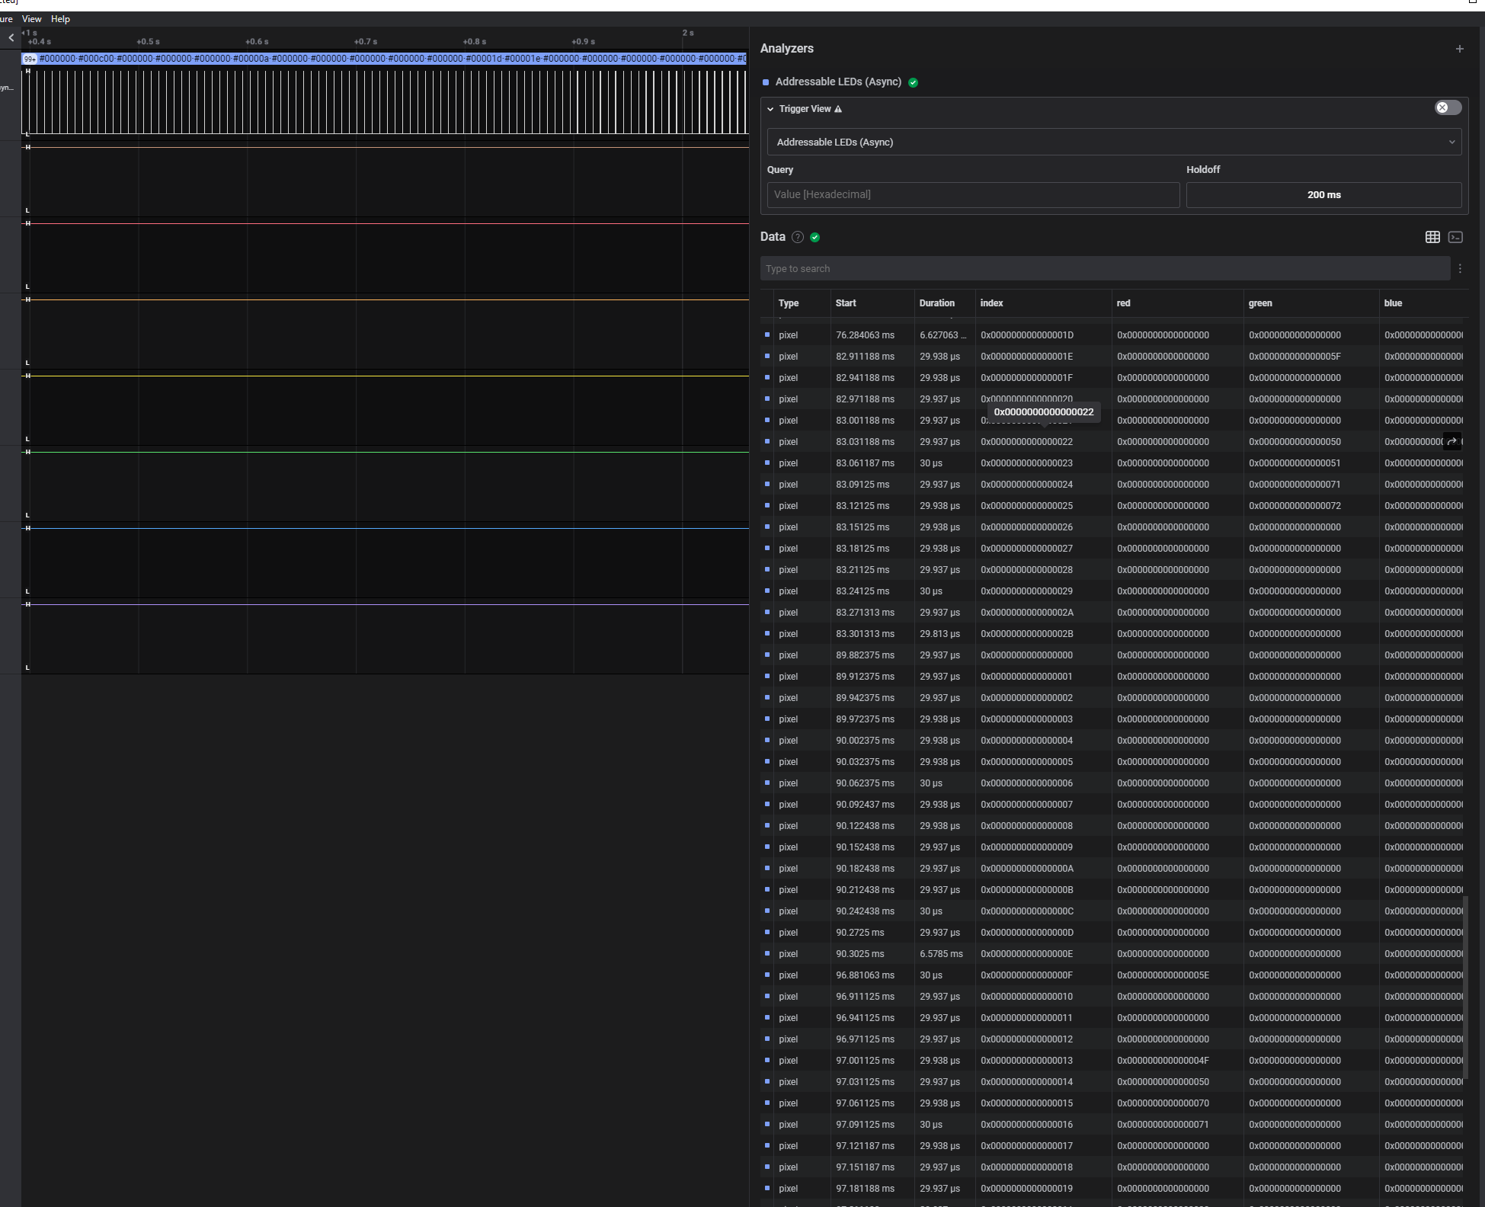Click the blue marker of row 82.911188 ms
The image size is (1485, 1207).
tap(767, 356)
